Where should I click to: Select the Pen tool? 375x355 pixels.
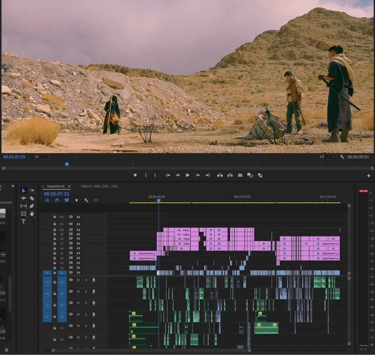[x=32, y=206]
